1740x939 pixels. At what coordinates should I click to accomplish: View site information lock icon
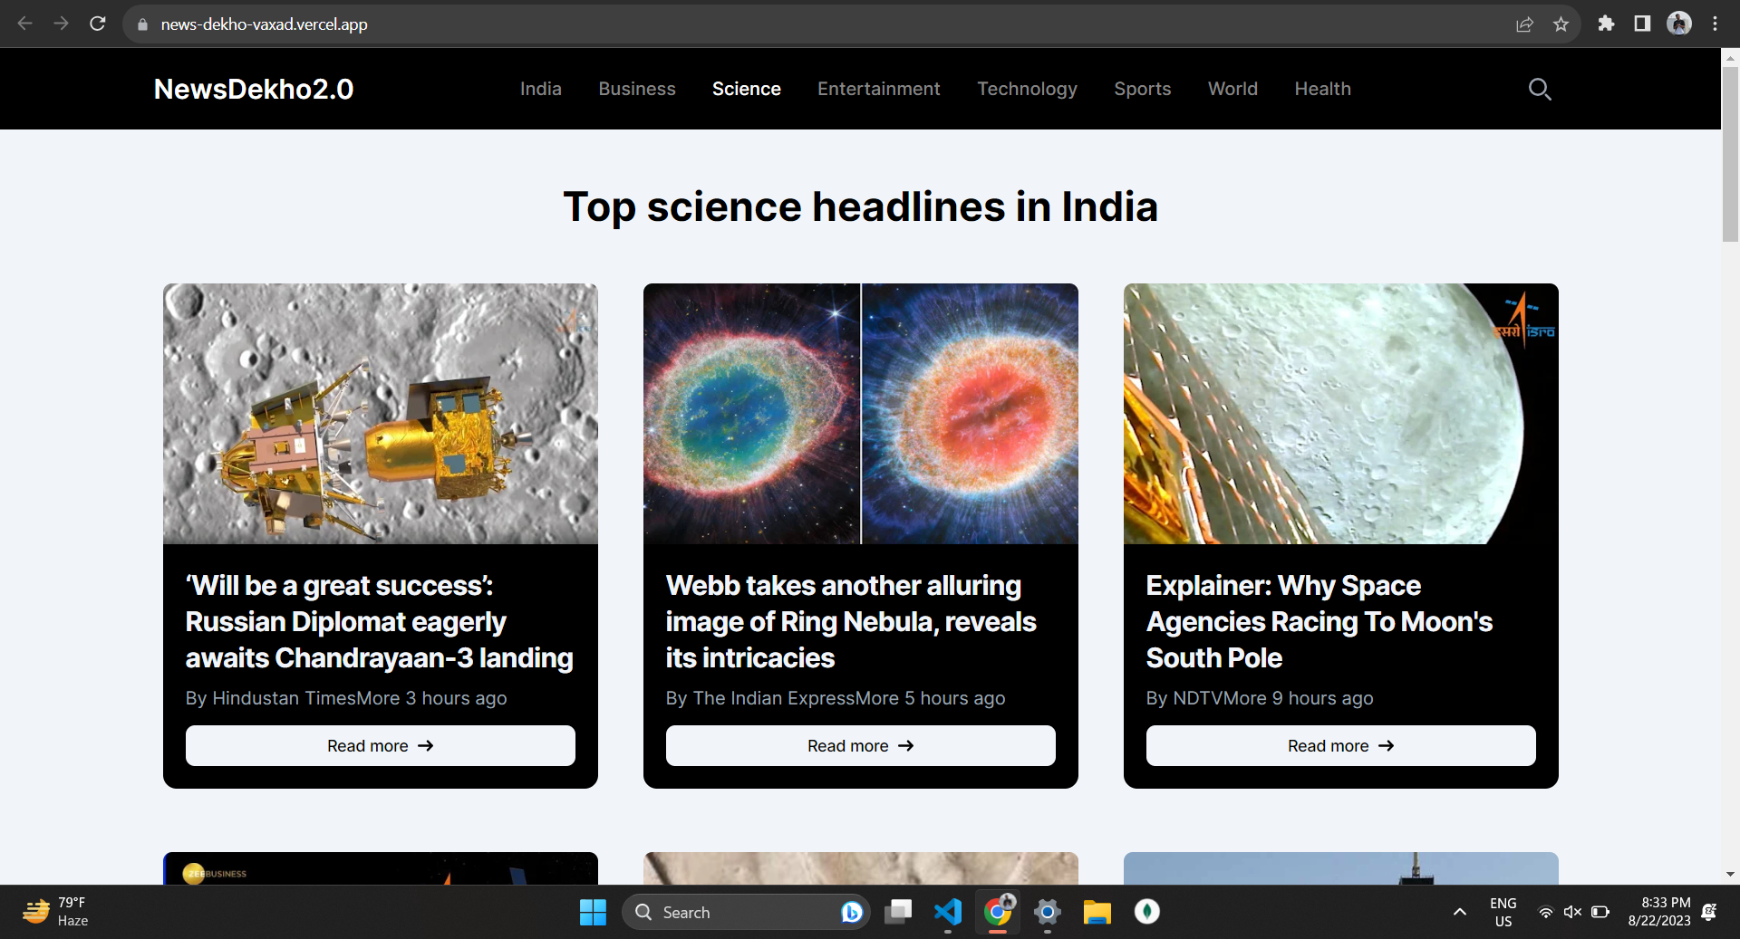point(142,24)
